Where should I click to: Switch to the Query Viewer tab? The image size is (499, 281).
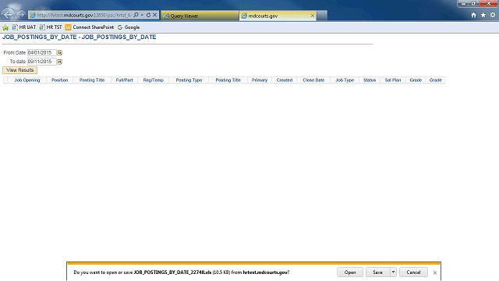tap(200, 16)
